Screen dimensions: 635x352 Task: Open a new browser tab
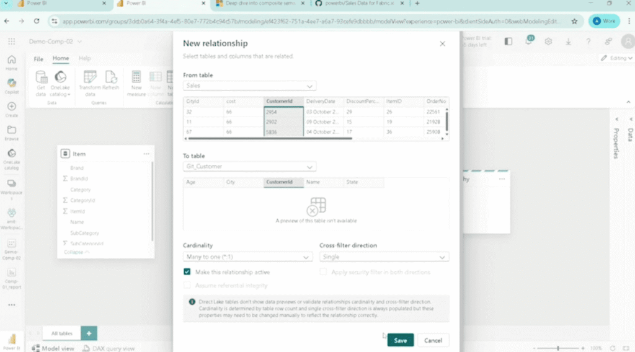pyautogui.click(x=417, y=3)
